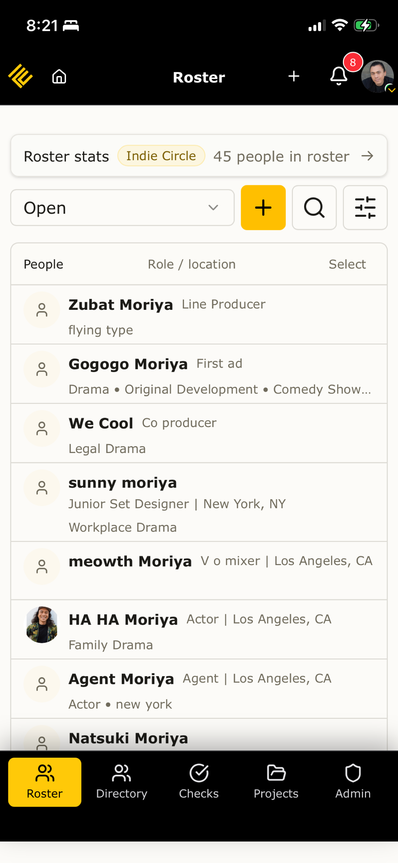
Task: Open roster search magnifier
Action: pos(314,208)
